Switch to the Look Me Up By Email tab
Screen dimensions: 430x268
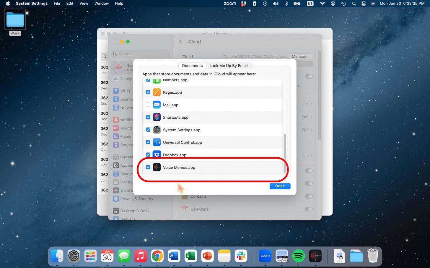229,65
